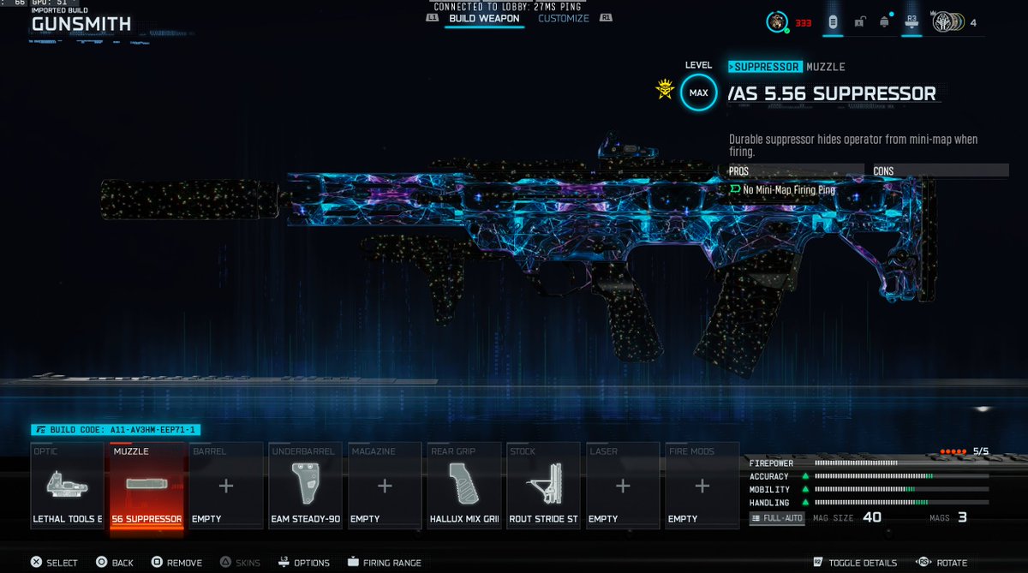Image resolution: width=1028 pixels, height=573 pixels.
Task: Click the Cons header
Action: (x=940, y=171)
